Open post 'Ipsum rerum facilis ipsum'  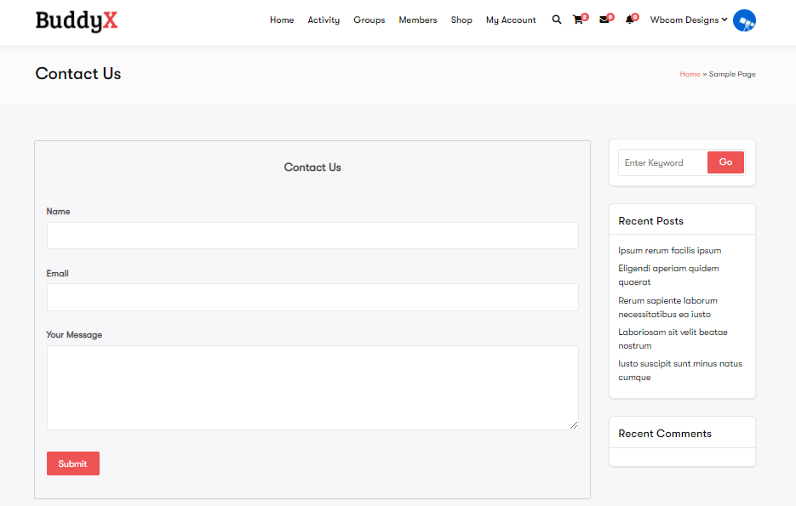[670, 251]
